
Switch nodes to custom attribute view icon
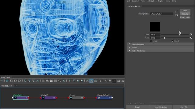tap(55, 81)
